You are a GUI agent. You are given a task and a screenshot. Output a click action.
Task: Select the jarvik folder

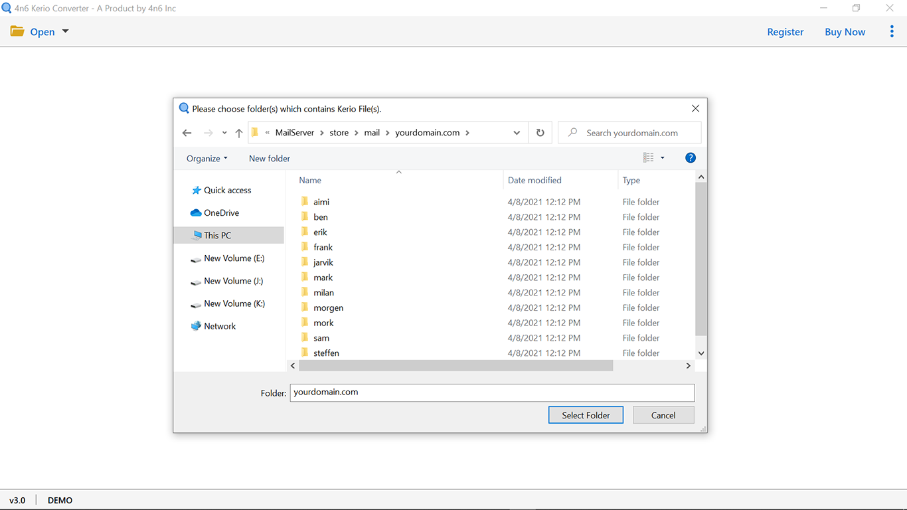tap(323, 262)
